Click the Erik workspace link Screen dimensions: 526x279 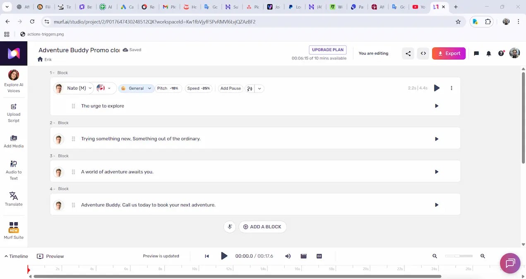(48, 60)
